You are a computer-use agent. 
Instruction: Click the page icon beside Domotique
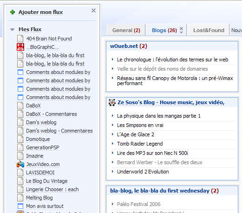coord(20,139)
